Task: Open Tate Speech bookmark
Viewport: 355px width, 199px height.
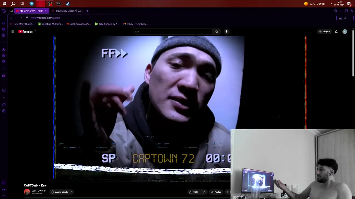Action: pos(107,24)
